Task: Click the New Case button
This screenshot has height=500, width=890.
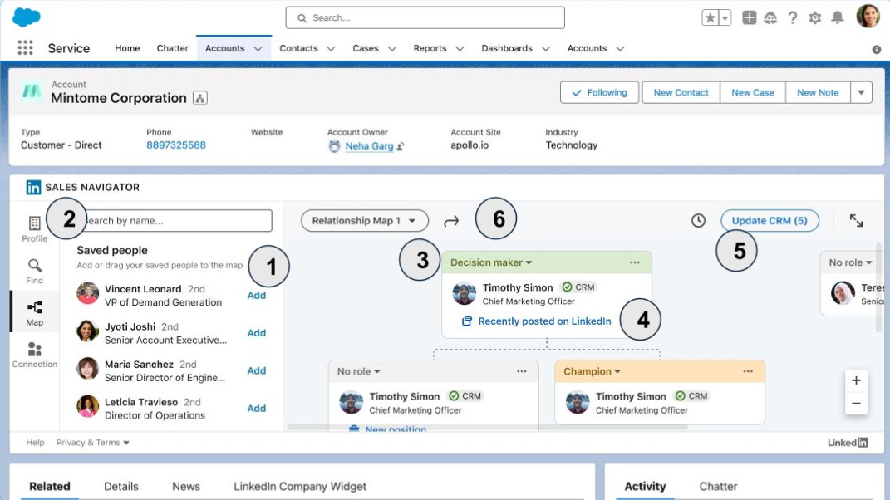Action: coord(753,92)
